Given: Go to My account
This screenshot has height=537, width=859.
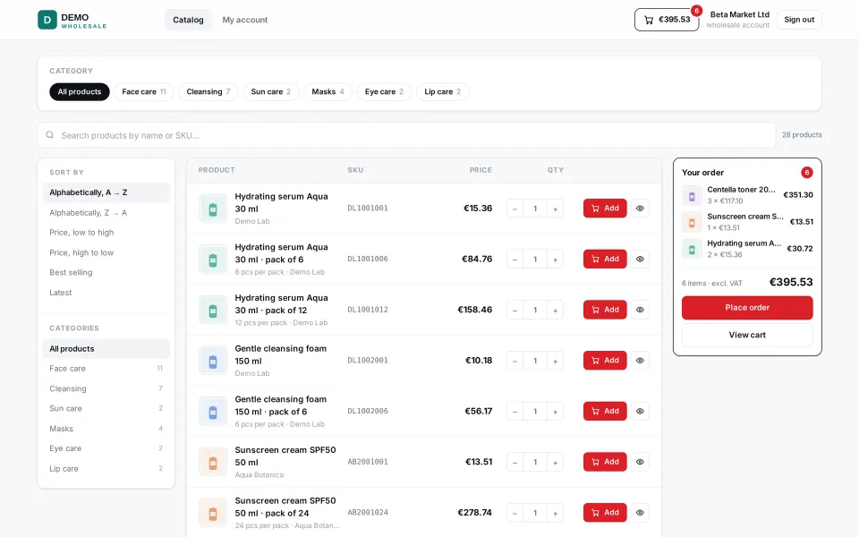Looking at the screenshot, I should pos(245,20).
